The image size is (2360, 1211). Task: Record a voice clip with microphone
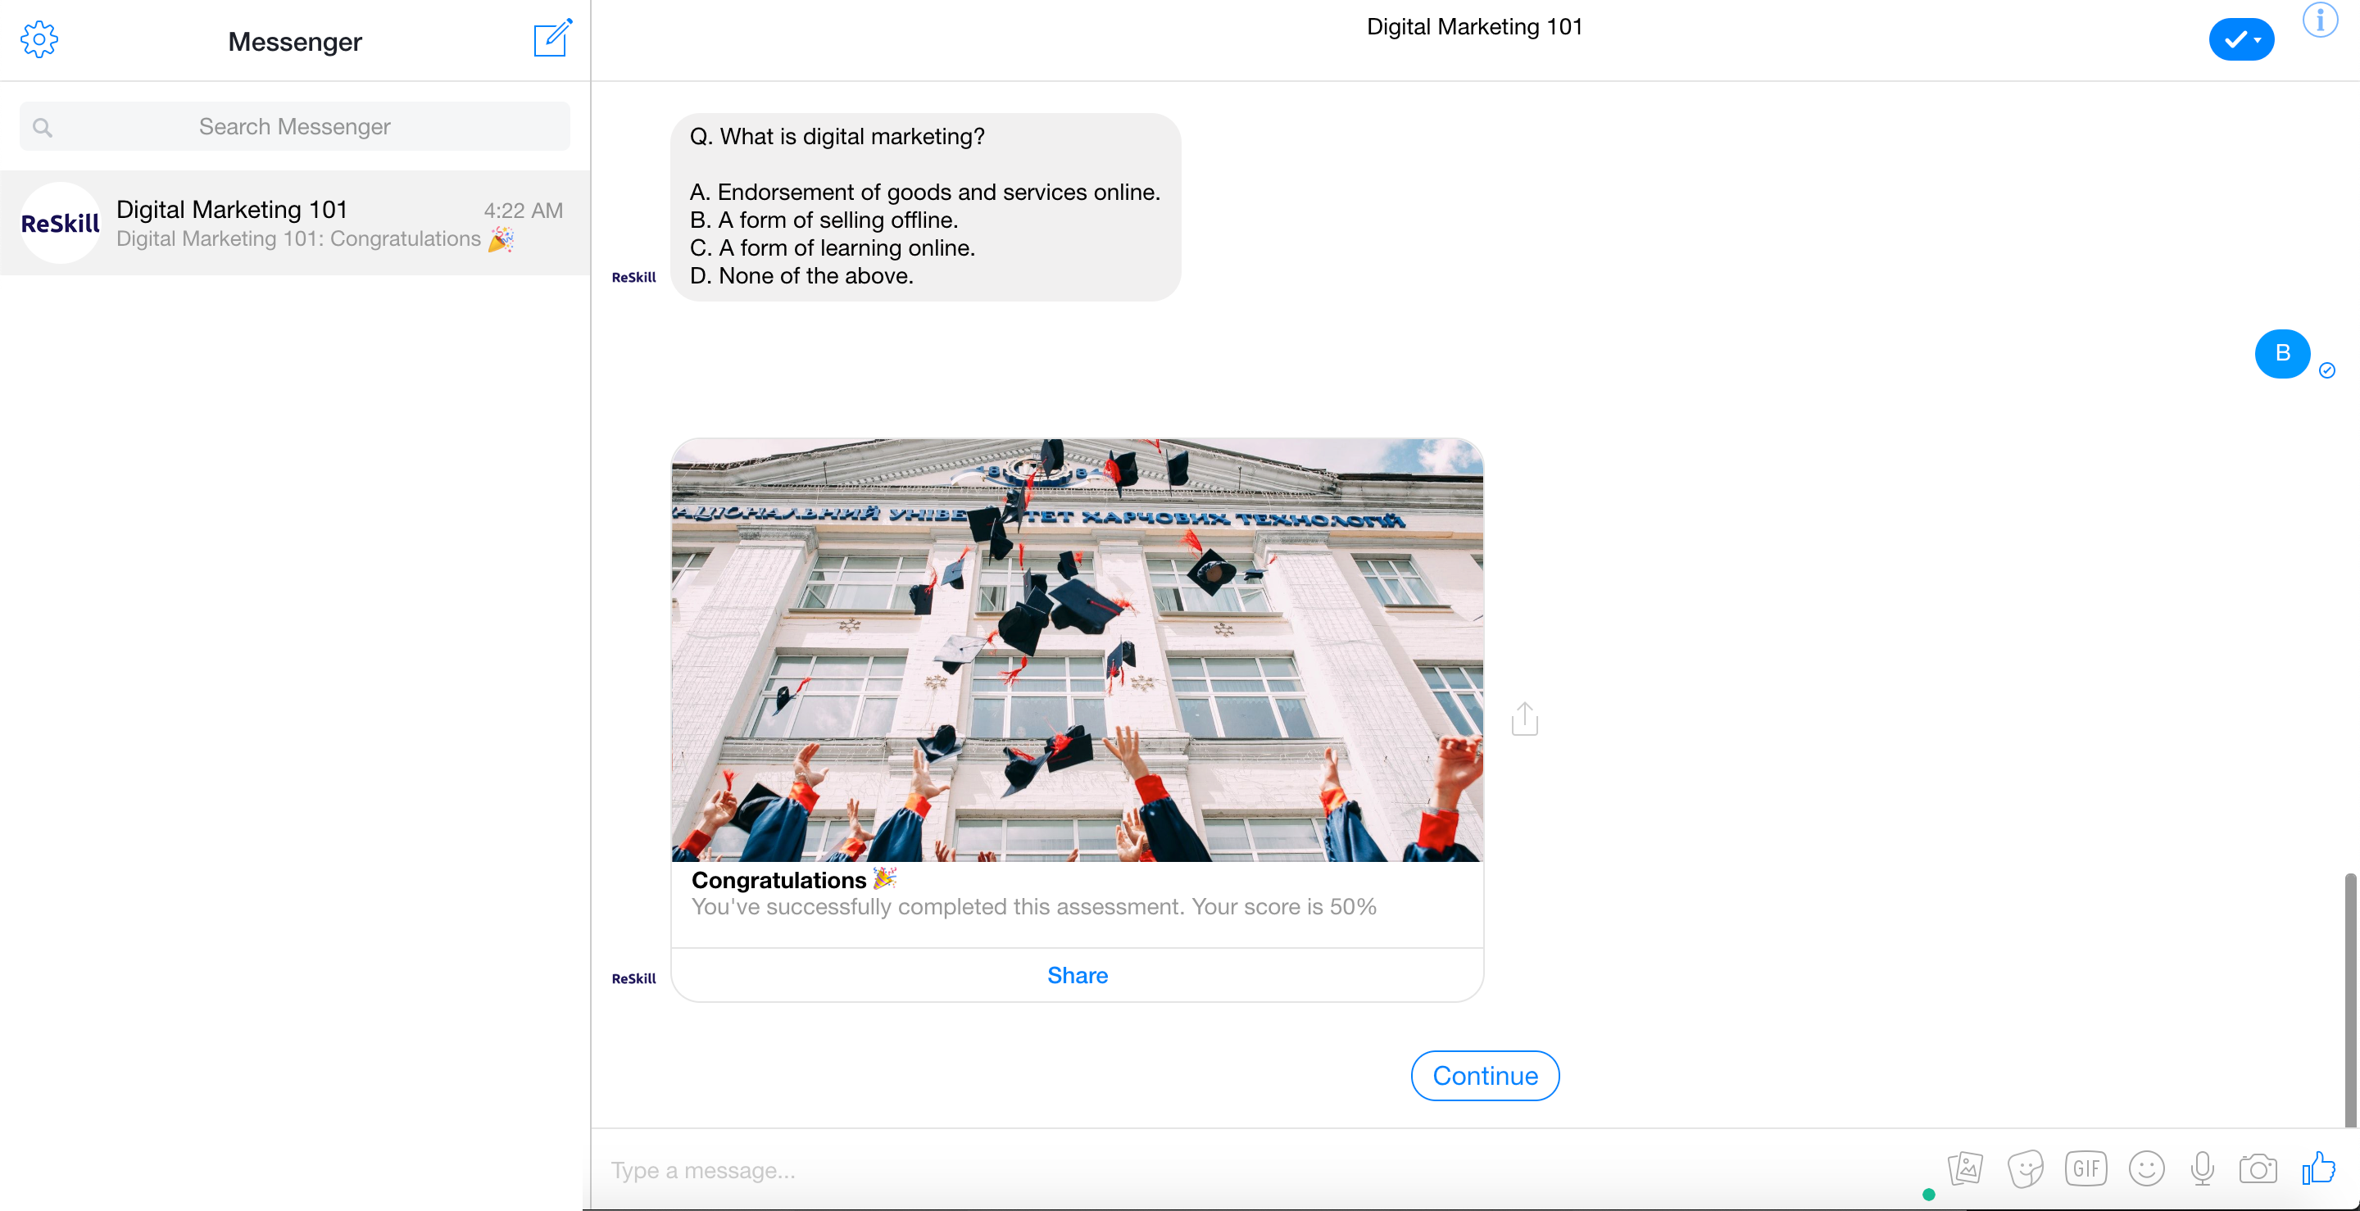pos(2202,1168)
